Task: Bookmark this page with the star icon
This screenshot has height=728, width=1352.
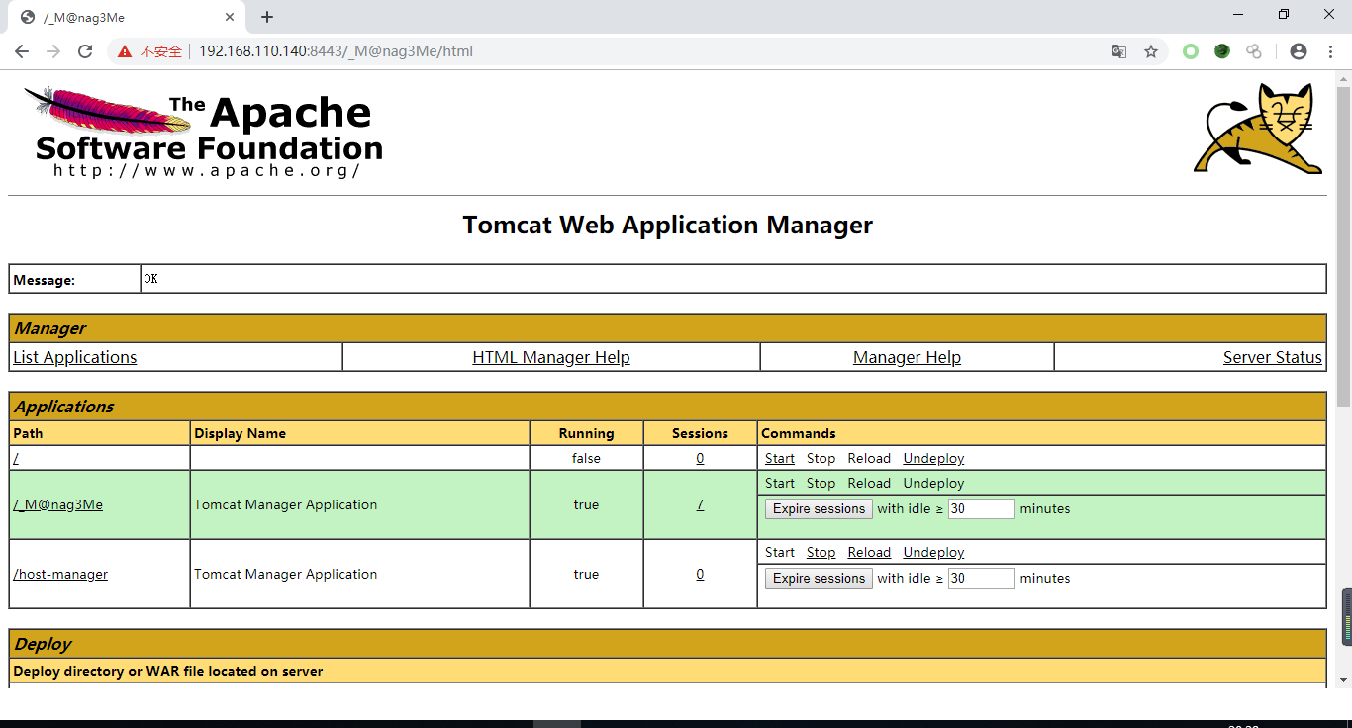Action: pos(1151,51)
